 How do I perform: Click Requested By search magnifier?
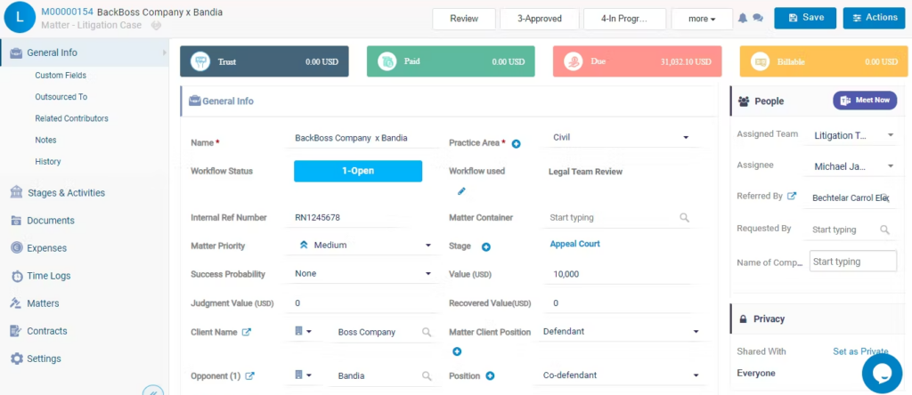tap(884, 230)
